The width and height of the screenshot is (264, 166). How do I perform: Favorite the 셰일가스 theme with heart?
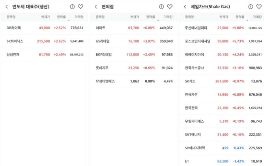pos(259,7)
